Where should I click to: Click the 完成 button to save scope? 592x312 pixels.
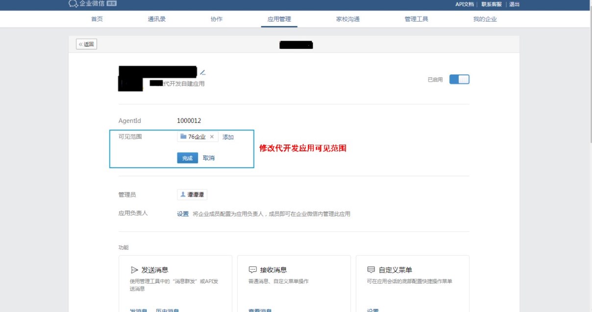click(x=187, y=158)
